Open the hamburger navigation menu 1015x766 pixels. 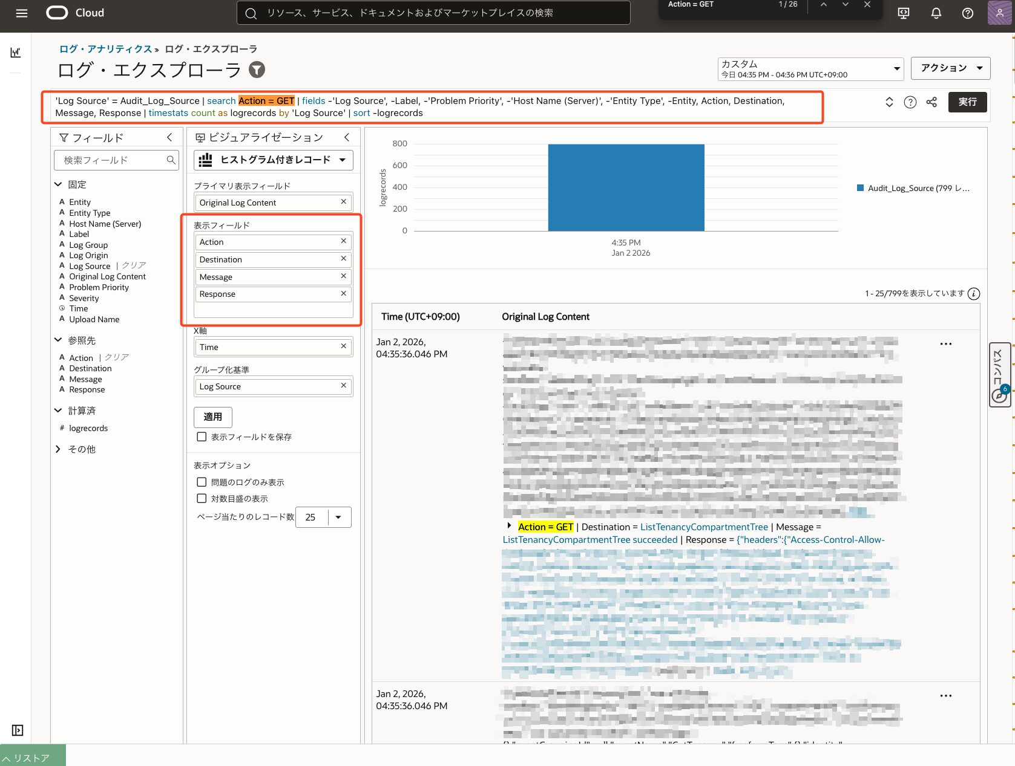tap(22, 13)
